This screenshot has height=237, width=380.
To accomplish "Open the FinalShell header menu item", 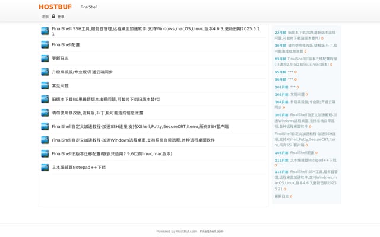I will coord(89,7).
